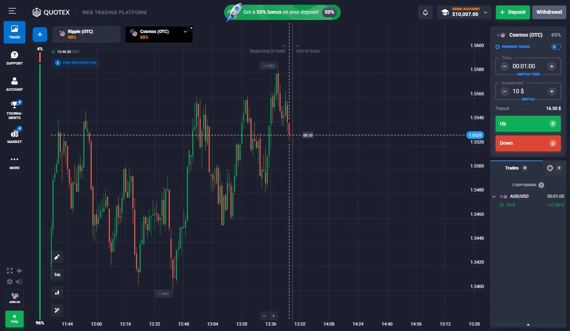Collapse the sidebar with the left arrow
570x331 pixels.
pos(19,271)
